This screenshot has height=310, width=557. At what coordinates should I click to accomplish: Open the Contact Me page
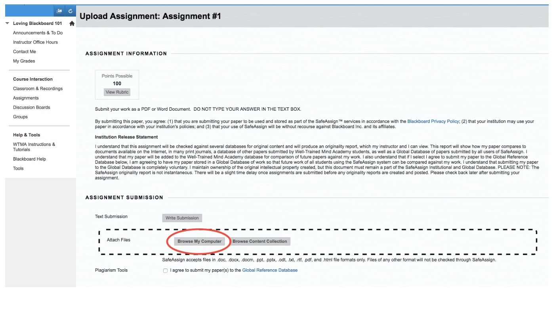click(24, 51)
